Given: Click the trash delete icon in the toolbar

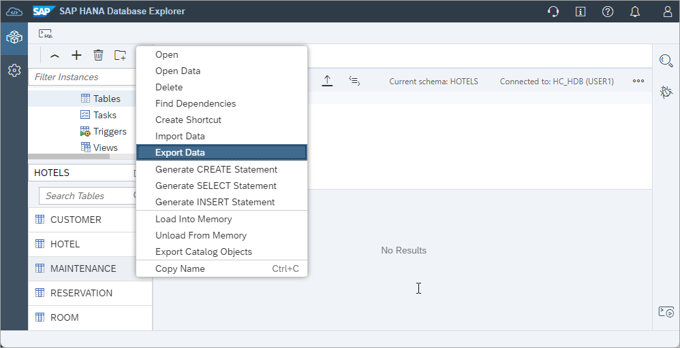Looking at the screenshot, I should click(98, 55).
